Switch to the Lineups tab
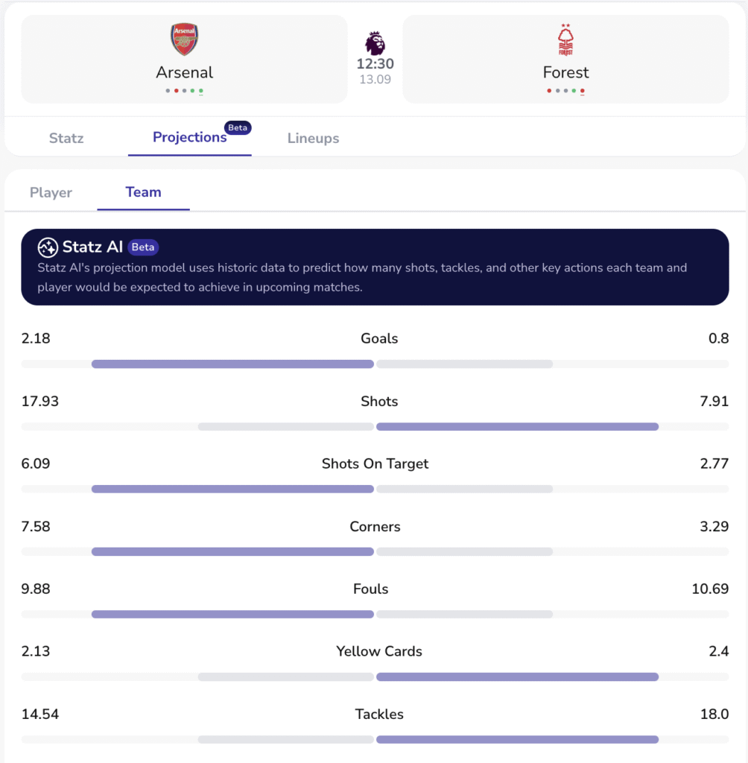This screenshot has width=748, height=763. coord(313,138)
